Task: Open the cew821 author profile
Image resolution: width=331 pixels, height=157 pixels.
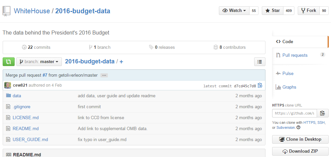Action: pyautogui.click(x=20, y=85)
